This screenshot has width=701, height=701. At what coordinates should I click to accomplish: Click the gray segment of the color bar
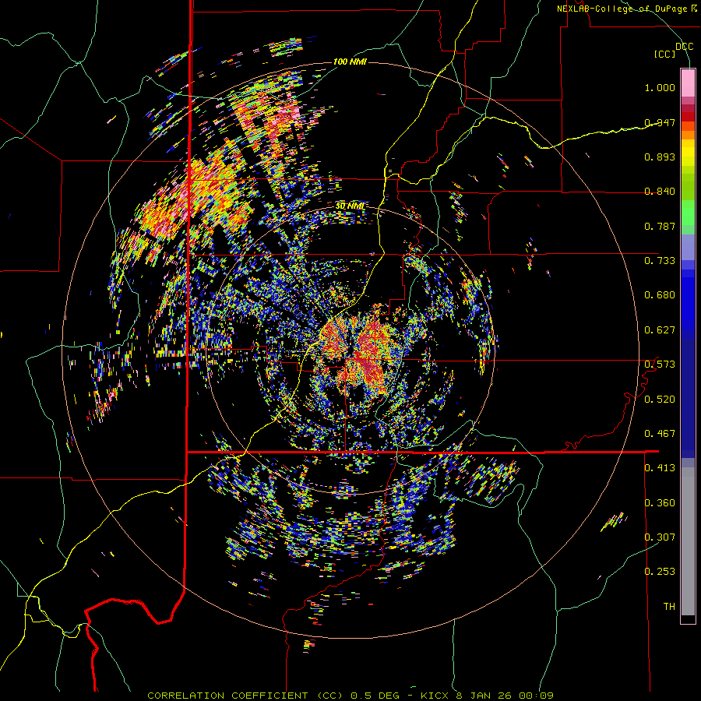point(688,541)
